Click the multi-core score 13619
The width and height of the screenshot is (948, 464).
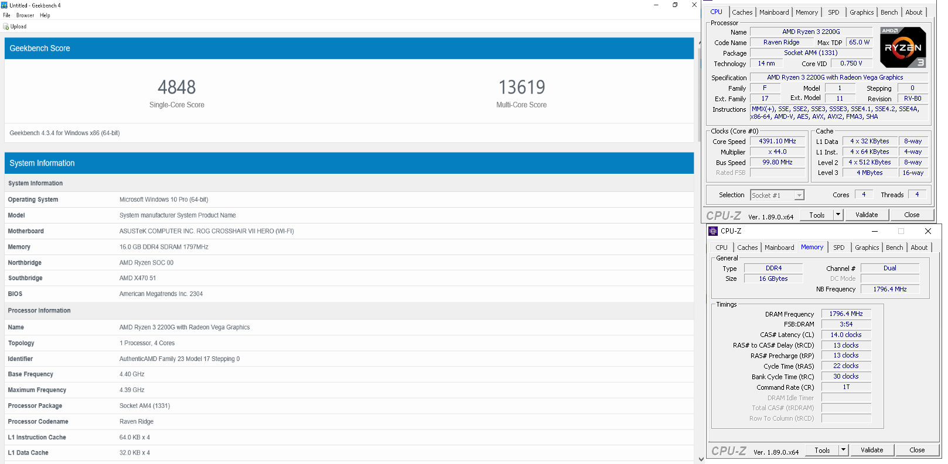pos(522,87)
